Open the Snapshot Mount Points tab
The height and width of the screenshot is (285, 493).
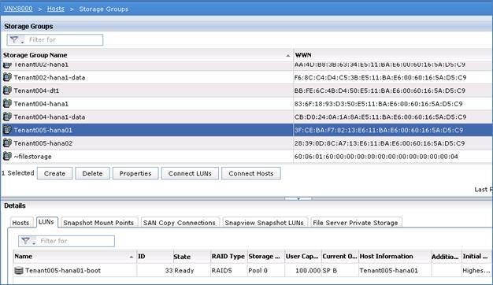98,223
